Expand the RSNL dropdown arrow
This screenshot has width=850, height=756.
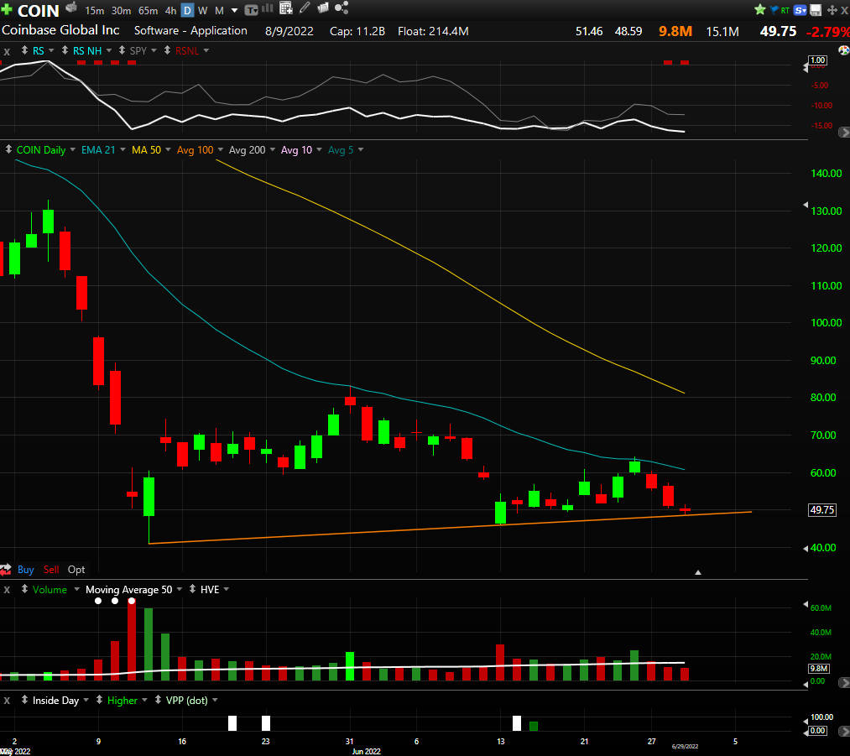206,50
